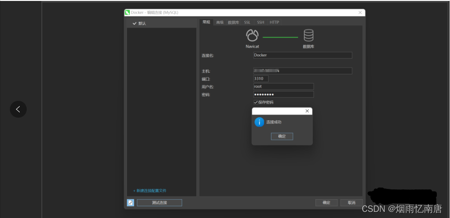Viewport: 450px width, 218px height.
Task: Click the 连接成功 message text
Action: (x=274, y=122)
